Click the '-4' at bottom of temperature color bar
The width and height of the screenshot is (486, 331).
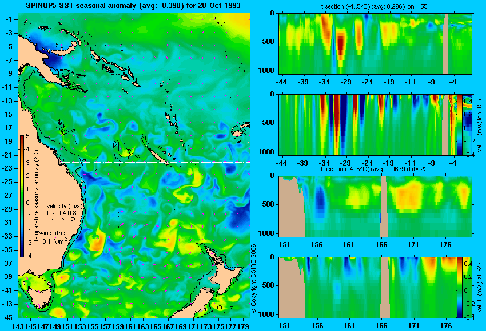[x=27, y=256]
